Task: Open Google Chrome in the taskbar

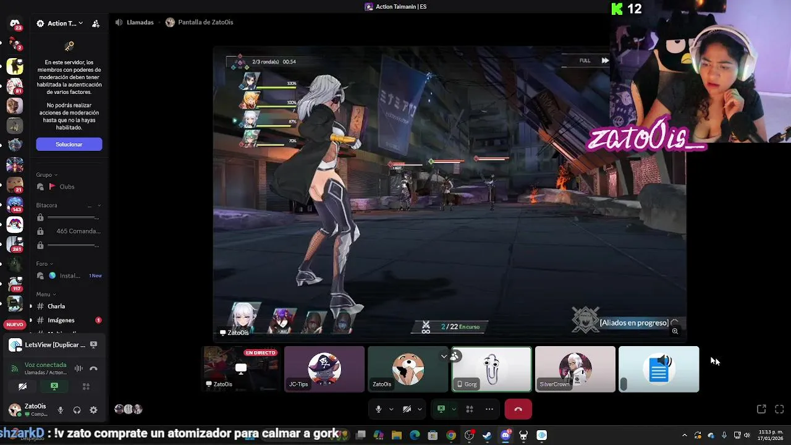Action: (x=451, y=435)
